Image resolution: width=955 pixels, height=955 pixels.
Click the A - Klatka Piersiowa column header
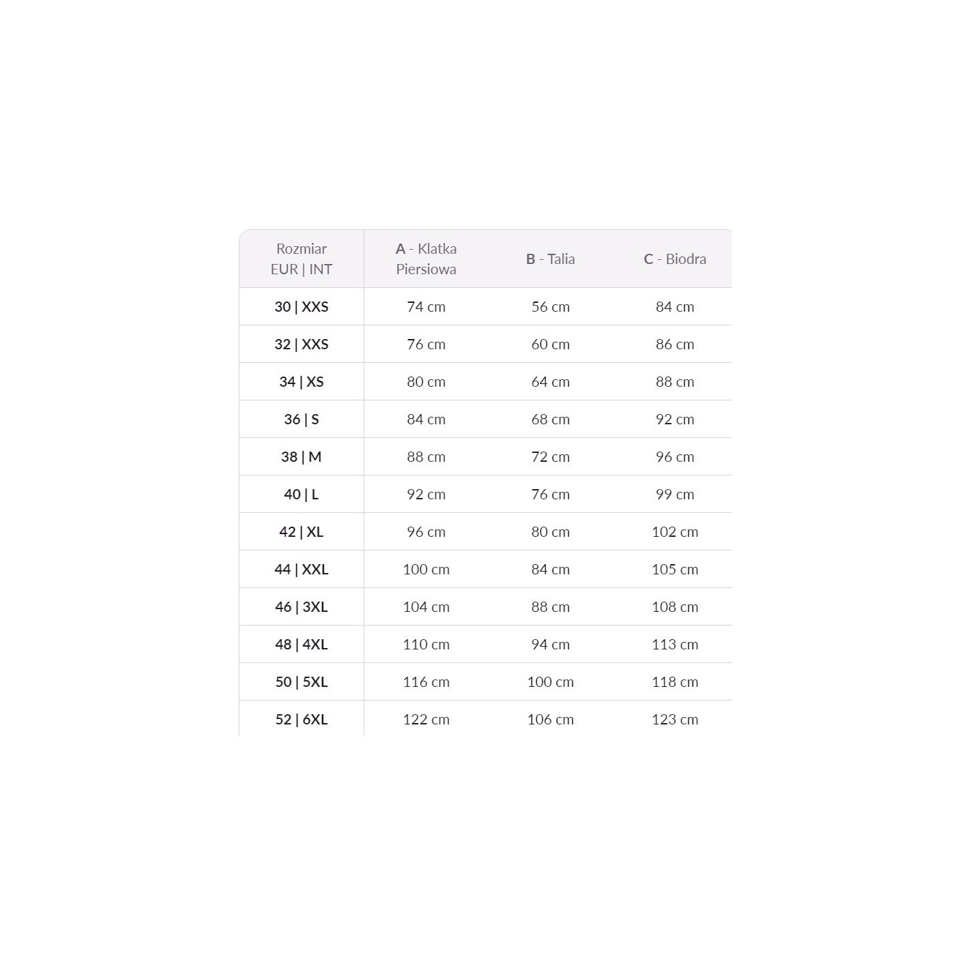click(426, 259)
